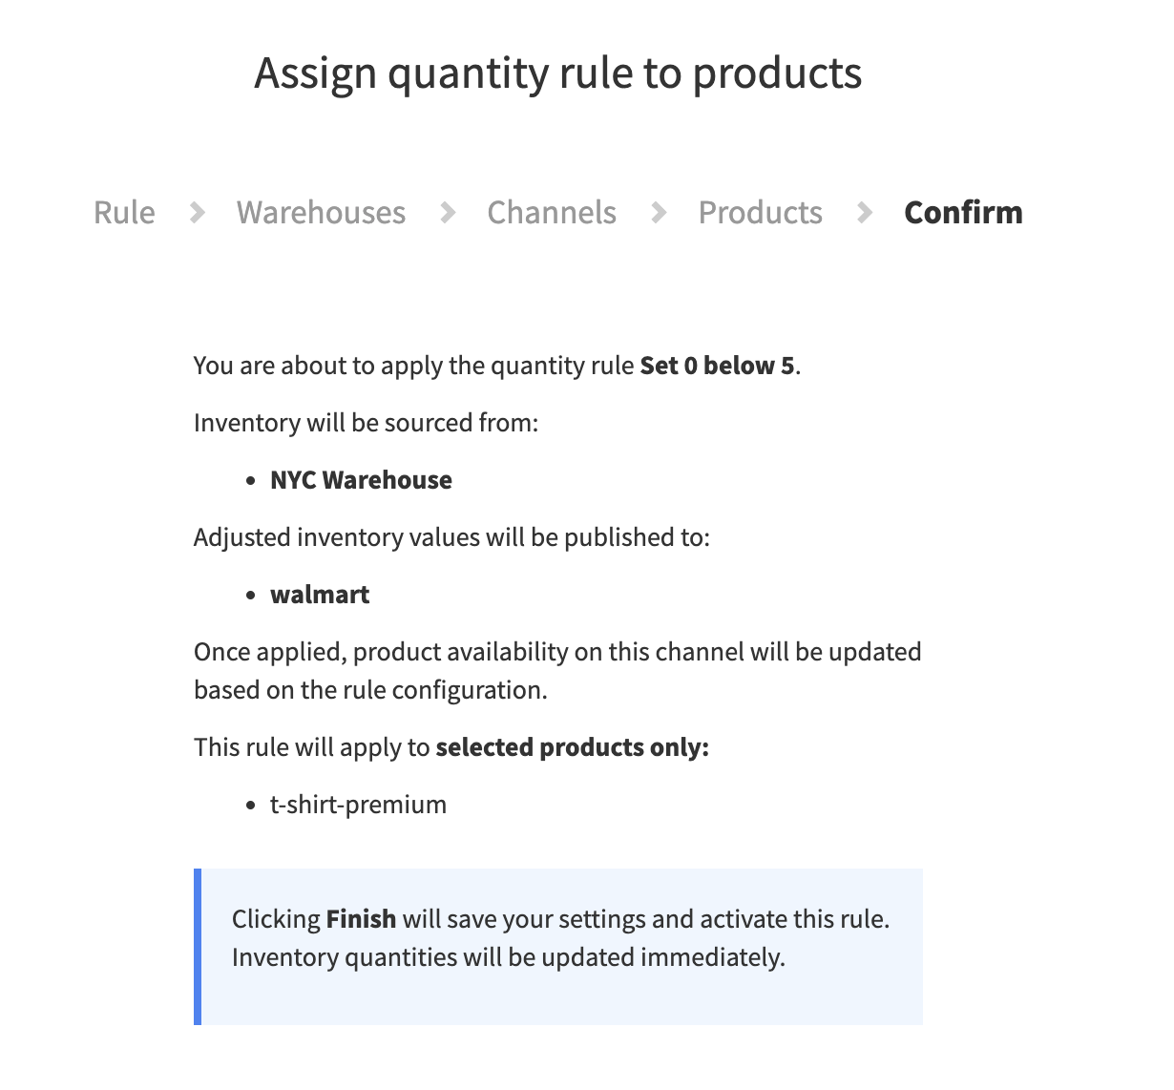
Task: Open the Channels wizard step
Action: pos(552,212)
